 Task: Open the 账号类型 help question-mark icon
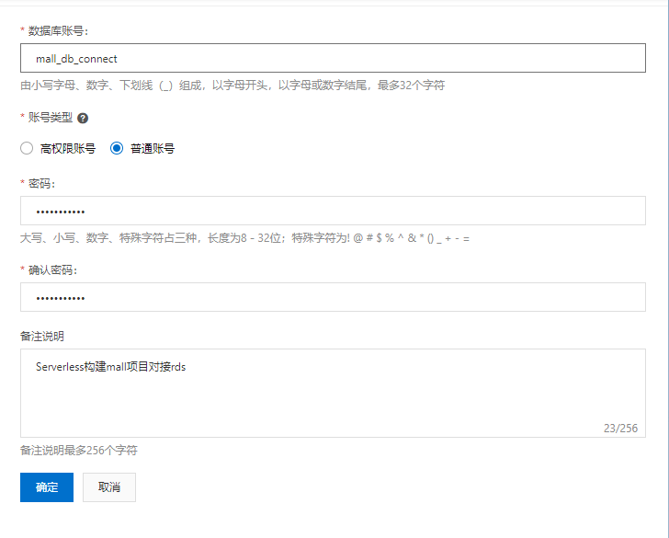pos(83,119)
